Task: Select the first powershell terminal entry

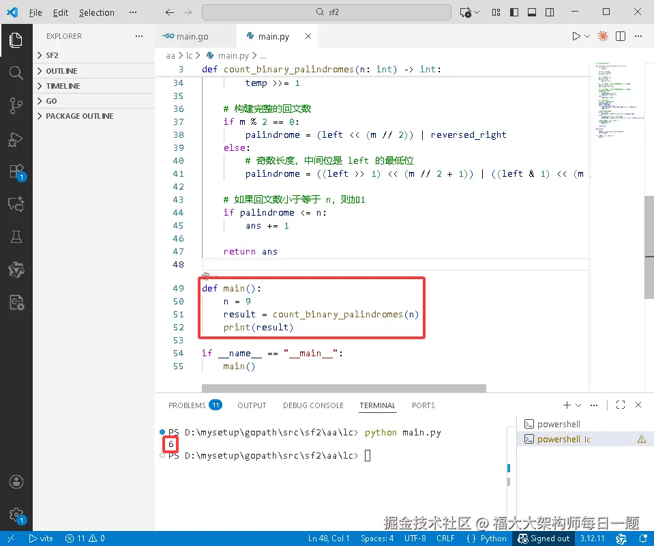Action: coord(584,424)
